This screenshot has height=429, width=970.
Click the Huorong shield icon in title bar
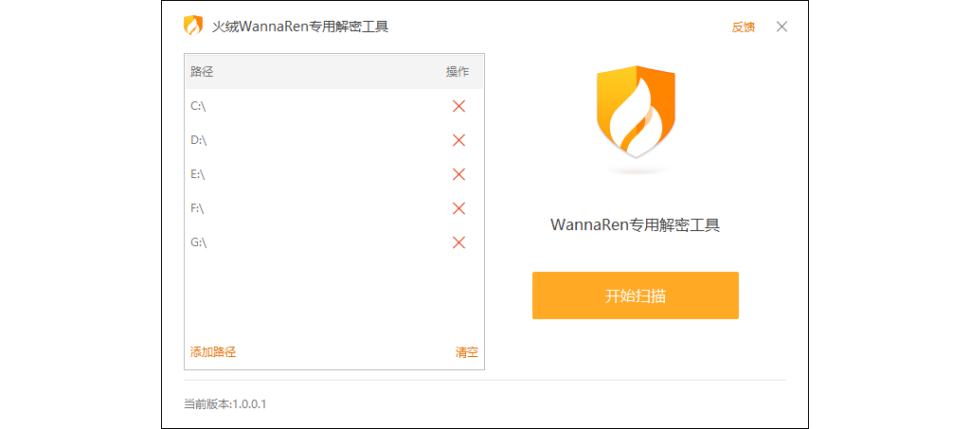click(193, 26)
